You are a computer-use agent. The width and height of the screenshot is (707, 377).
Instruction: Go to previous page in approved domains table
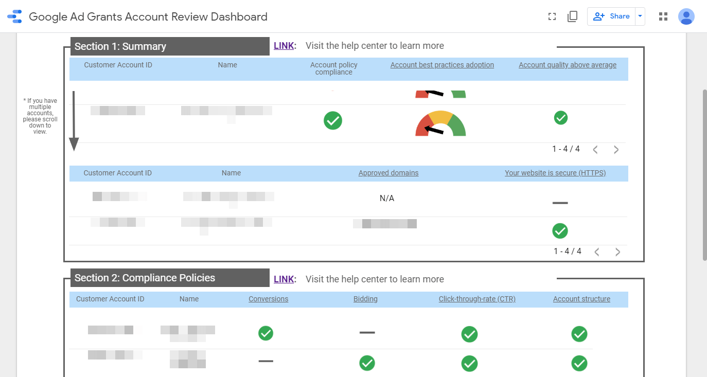click(597, 252)
